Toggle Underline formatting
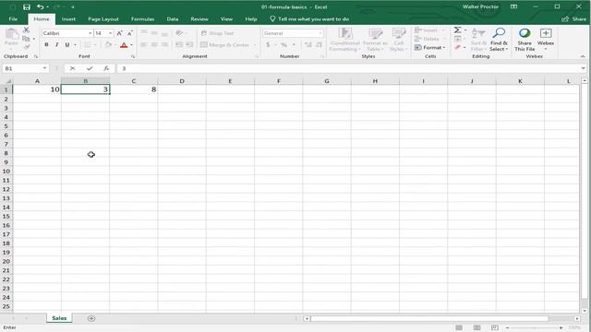Screen dimensions: 591x332 point(67,45)
